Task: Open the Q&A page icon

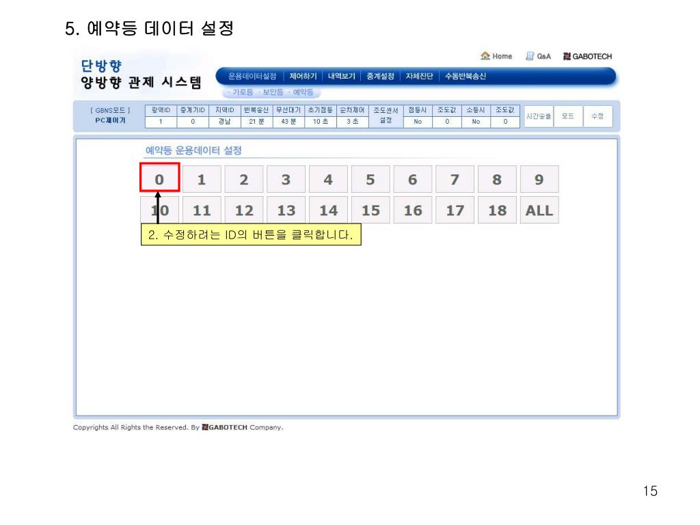Action: pyautogui.click(x=538, y=56)
